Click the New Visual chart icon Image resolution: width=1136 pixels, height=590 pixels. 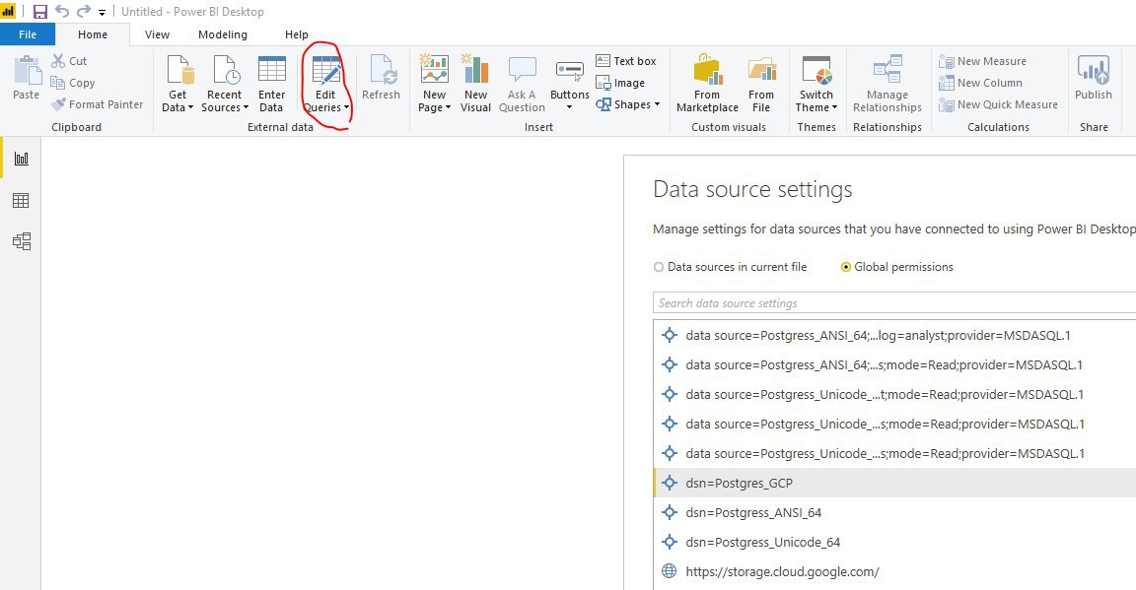click(x=476, y=70)
